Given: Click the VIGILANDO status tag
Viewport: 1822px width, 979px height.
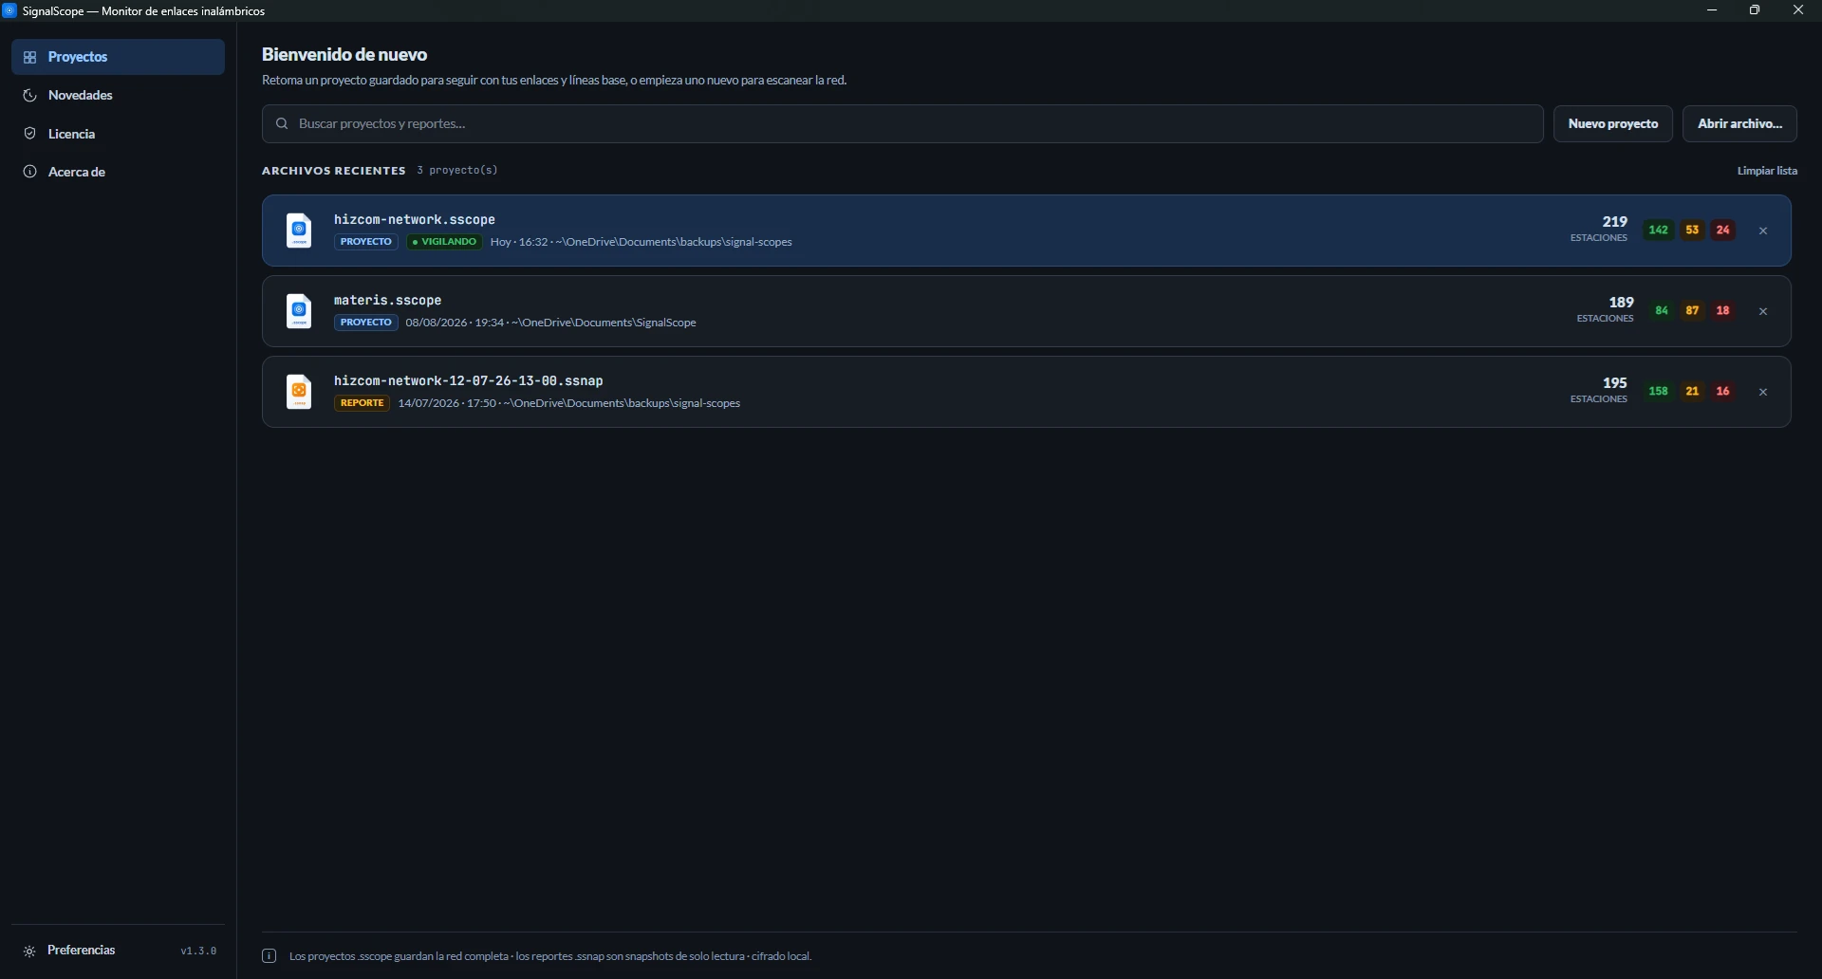Looking at the screenshot, I should [x=445, y=242].
